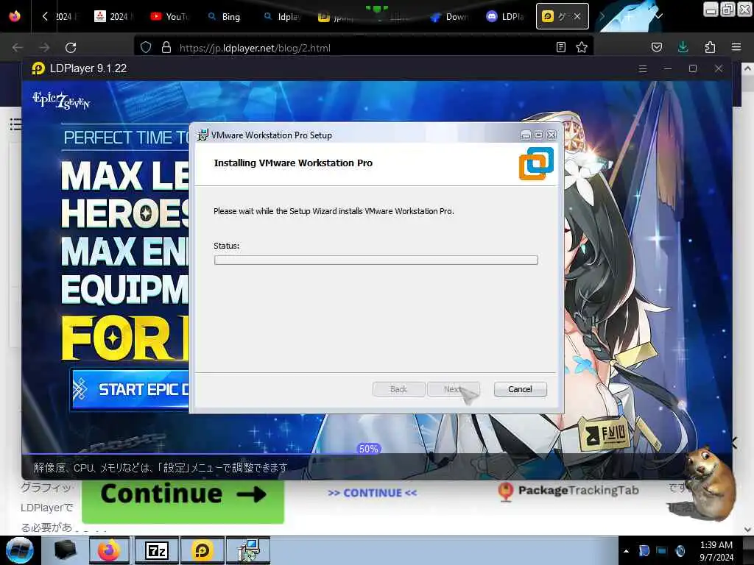Open the Windows Start menu
754x565 pixels.
pyautogui.click(x=20, y=550)
